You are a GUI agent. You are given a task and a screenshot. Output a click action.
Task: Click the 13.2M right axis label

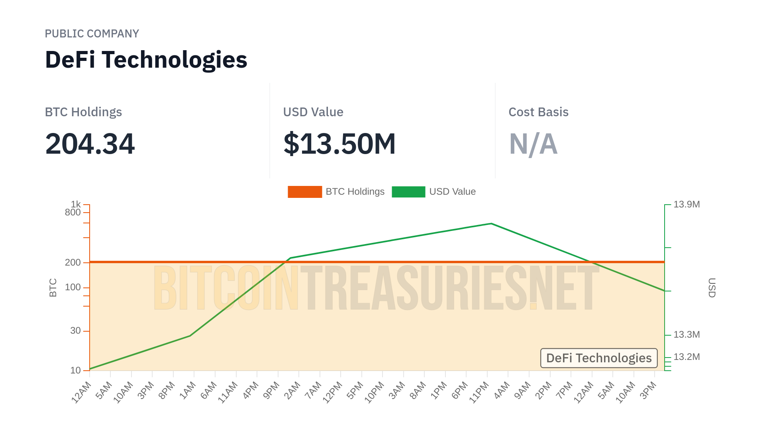(687, 357)
